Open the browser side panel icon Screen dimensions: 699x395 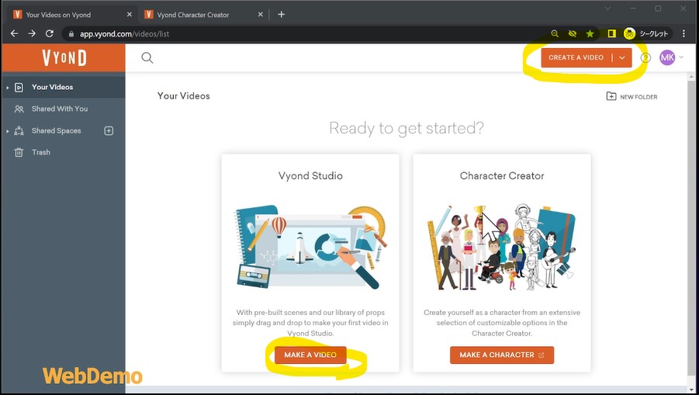(611, 33)
